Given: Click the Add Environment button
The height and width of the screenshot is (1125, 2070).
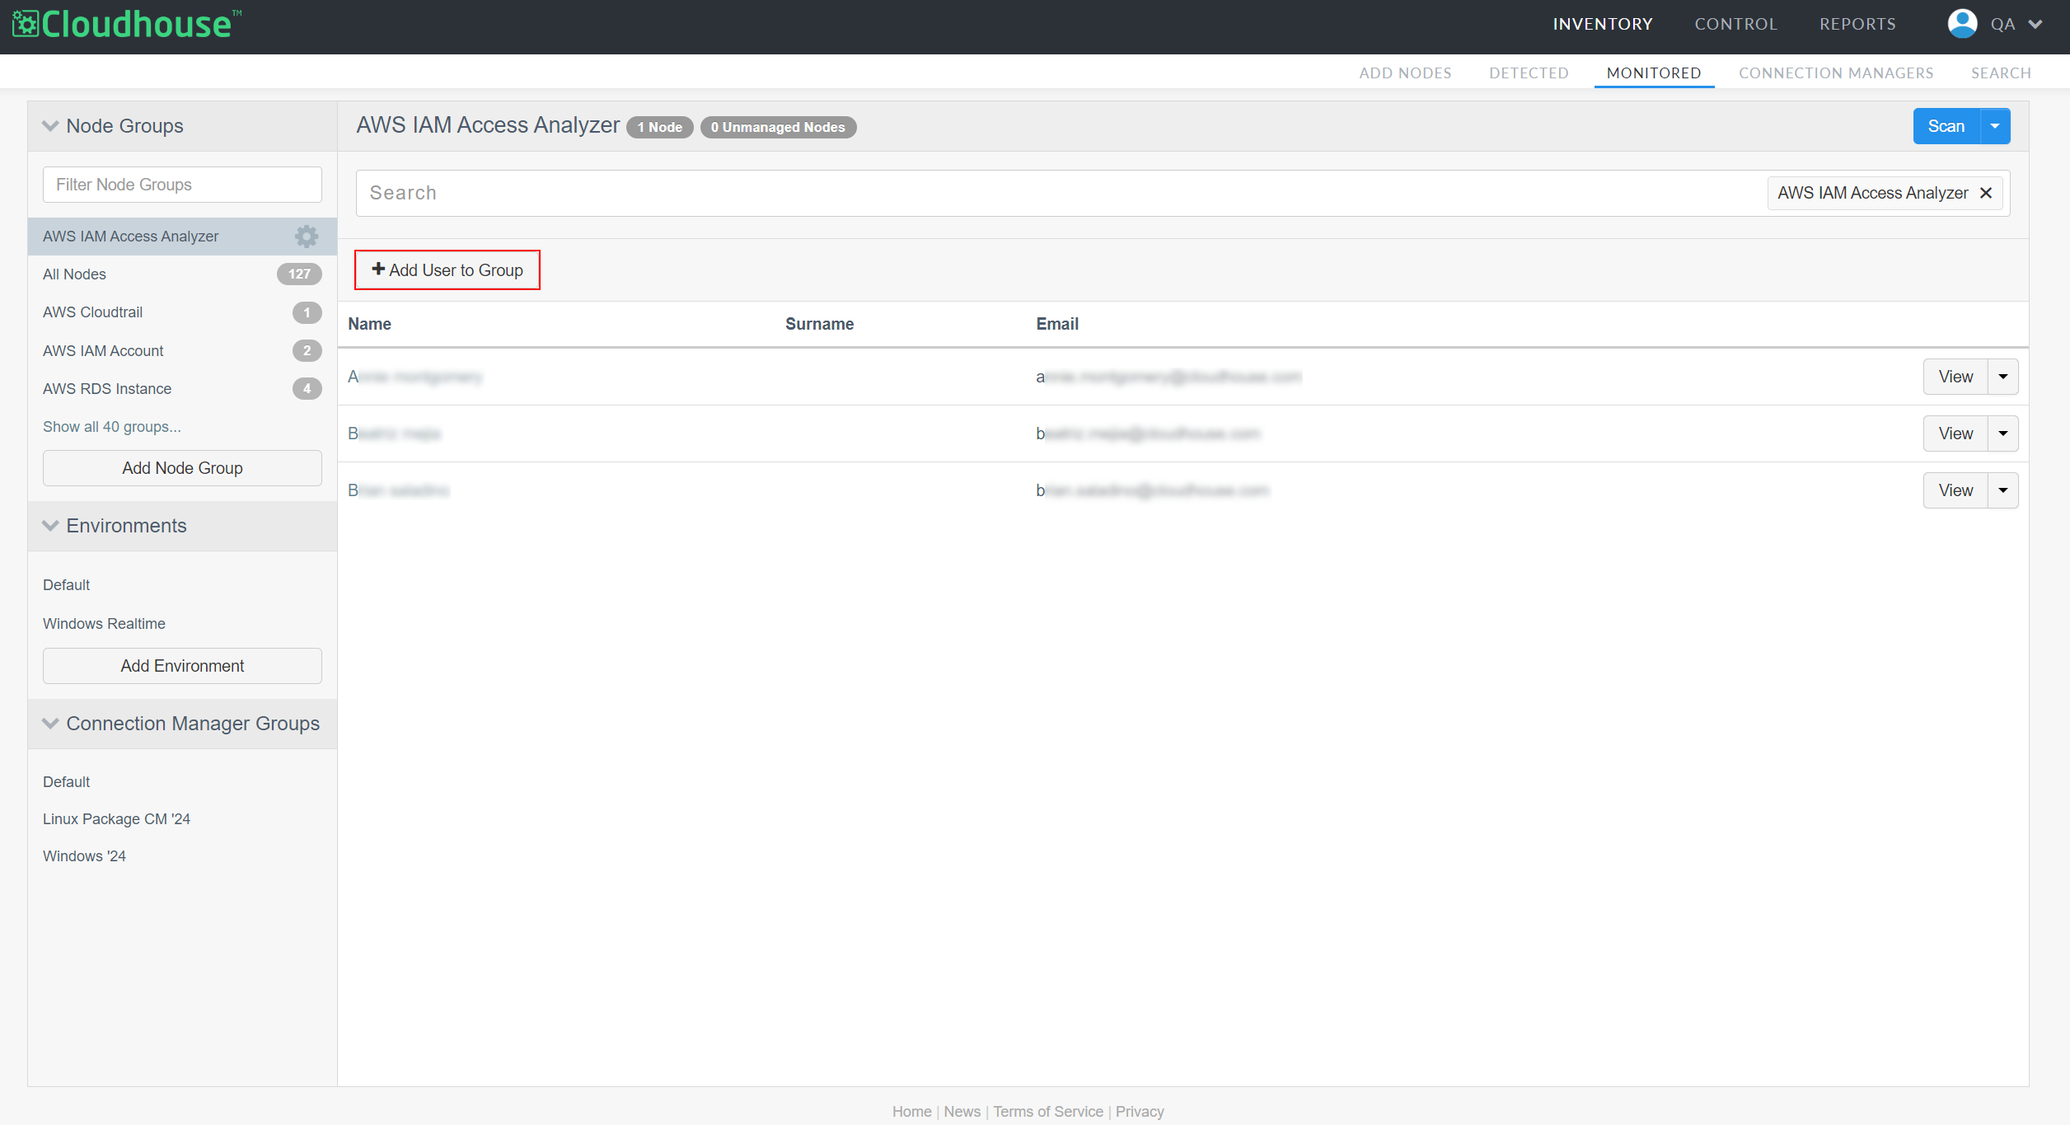Looking at the screenshot, I should (182, 666).
